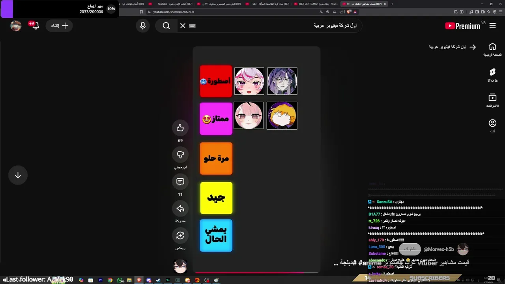Start voice search with microphone

(x=143, y=26)
